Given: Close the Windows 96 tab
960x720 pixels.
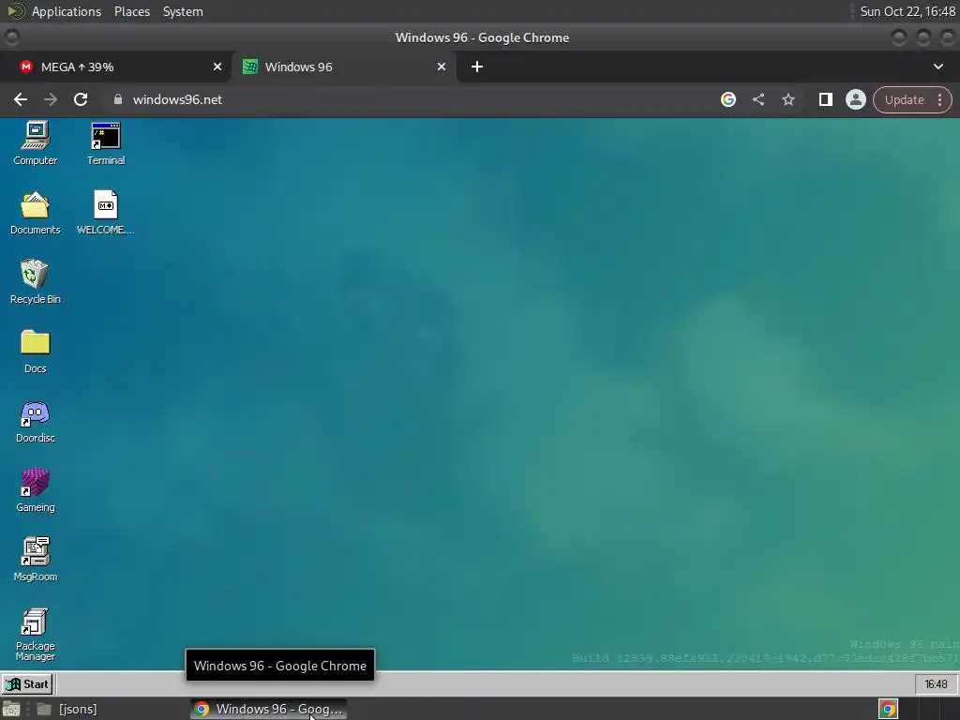Looking at the screenshot, I should pos(442,67).
